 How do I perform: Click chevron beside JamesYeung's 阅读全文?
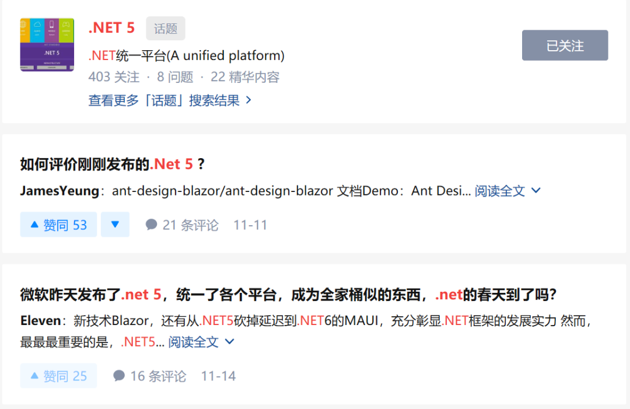click(x=536, y=190)
